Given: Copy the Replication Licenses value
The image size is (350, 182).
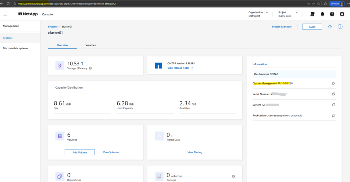Looking at the screenshot, I should pos(334,116).
